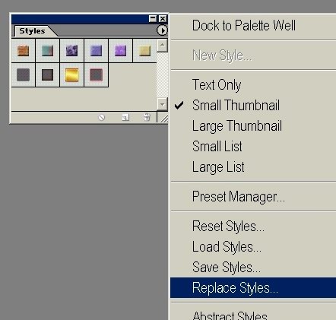Open the Preset Manager
The image size is (336, 320).
click(x=239, y=197)
